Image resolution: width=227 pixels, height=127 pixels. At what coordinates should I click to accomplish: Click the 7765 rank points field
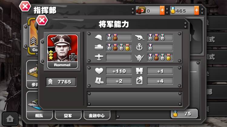tap(61, 82)
